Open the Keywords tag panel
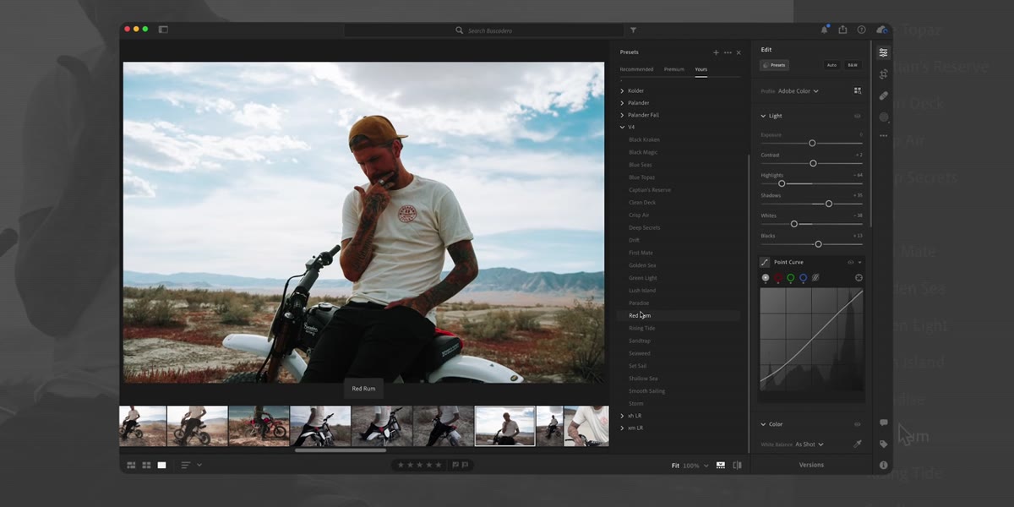This screenshot has width=1014, height=507. tap(883, 444)
